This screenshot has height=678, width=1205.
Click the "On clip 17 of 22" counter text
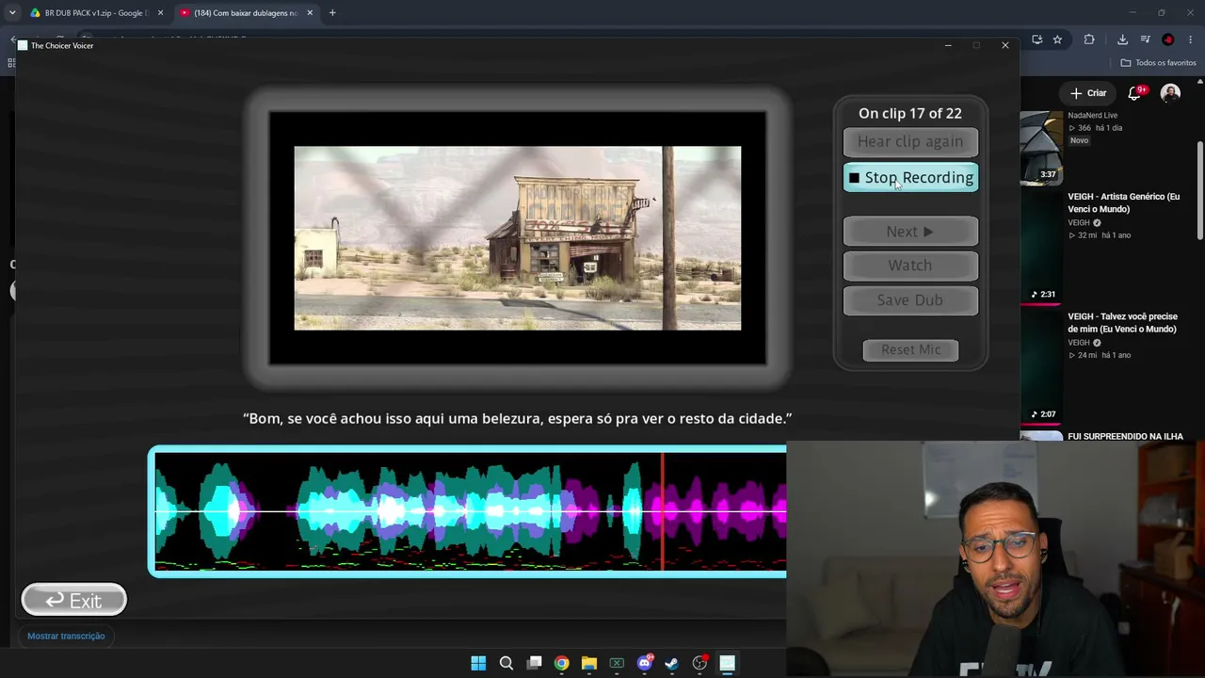[x=910, y=113]
